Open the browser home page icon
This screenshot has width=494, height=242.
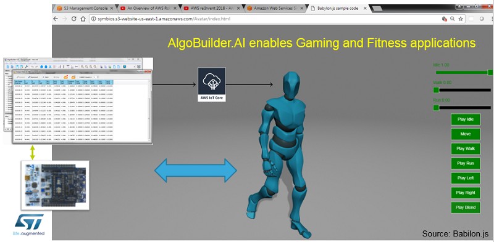pos(83,19)
